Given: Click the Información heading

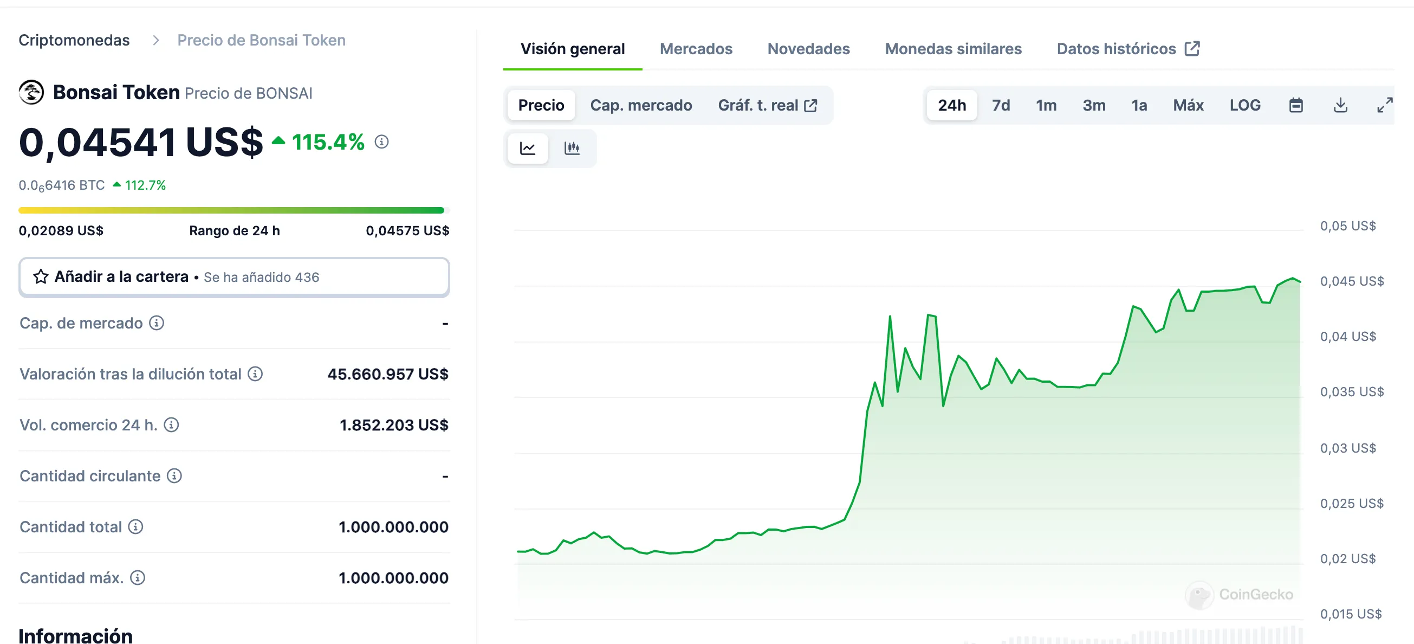Looking at the screenshot, I should click(76, 635).
